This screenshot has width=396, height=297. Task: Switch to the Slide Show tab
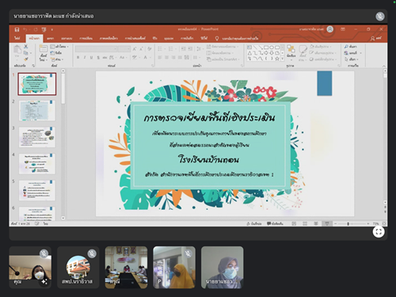click(135, 39)
